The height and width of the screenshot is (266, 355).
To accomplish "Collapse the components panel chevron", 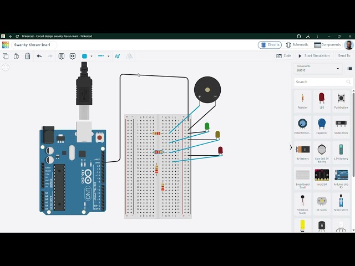I will (291, 147).
